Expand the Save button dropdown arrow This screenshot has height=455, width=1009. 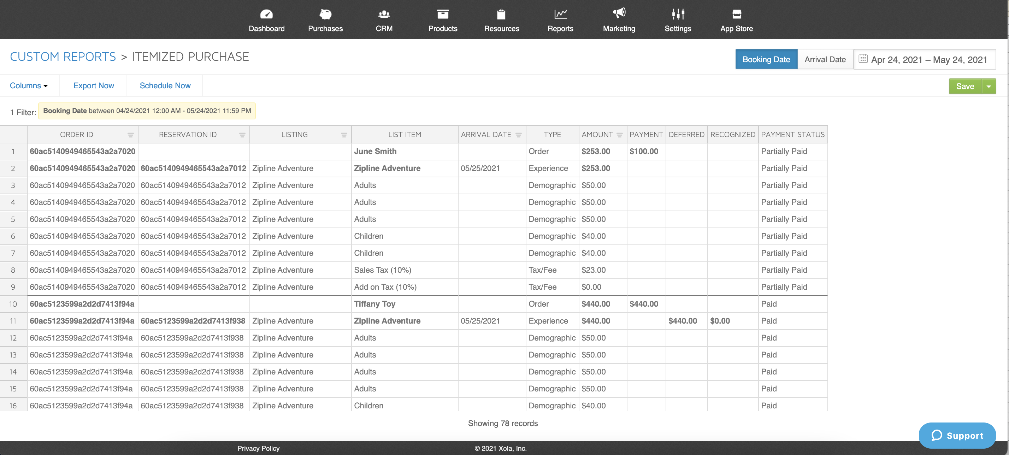click(x=989, y=86)
